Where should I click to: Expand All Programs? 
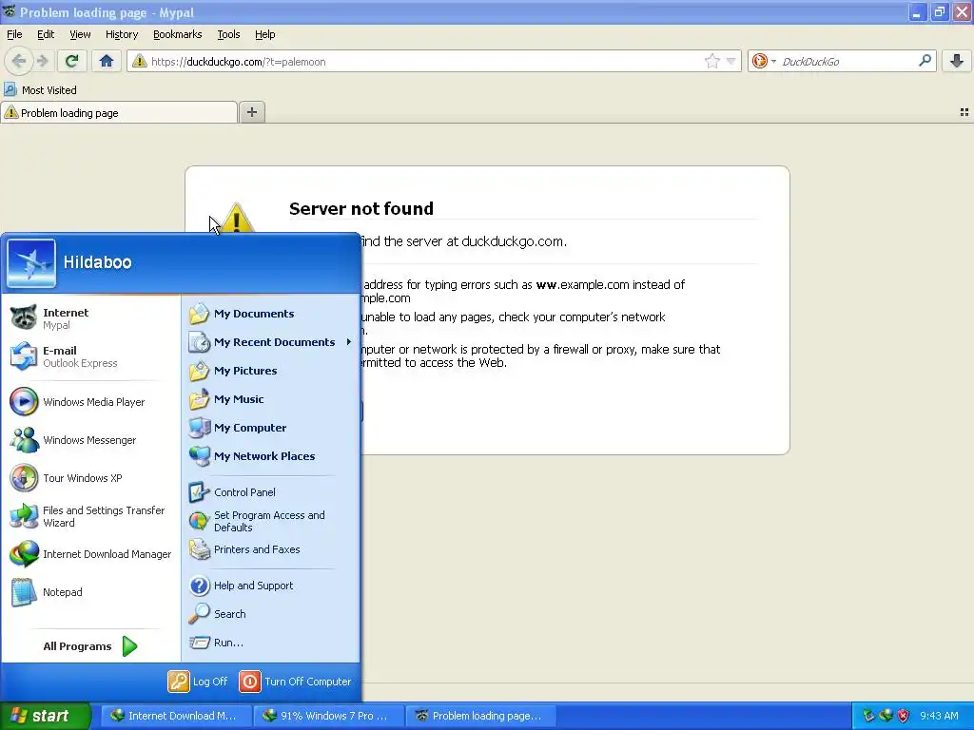92,646
